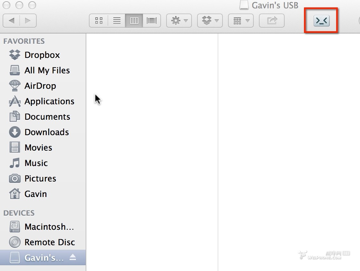Close the Finder window

coord(6,5)
